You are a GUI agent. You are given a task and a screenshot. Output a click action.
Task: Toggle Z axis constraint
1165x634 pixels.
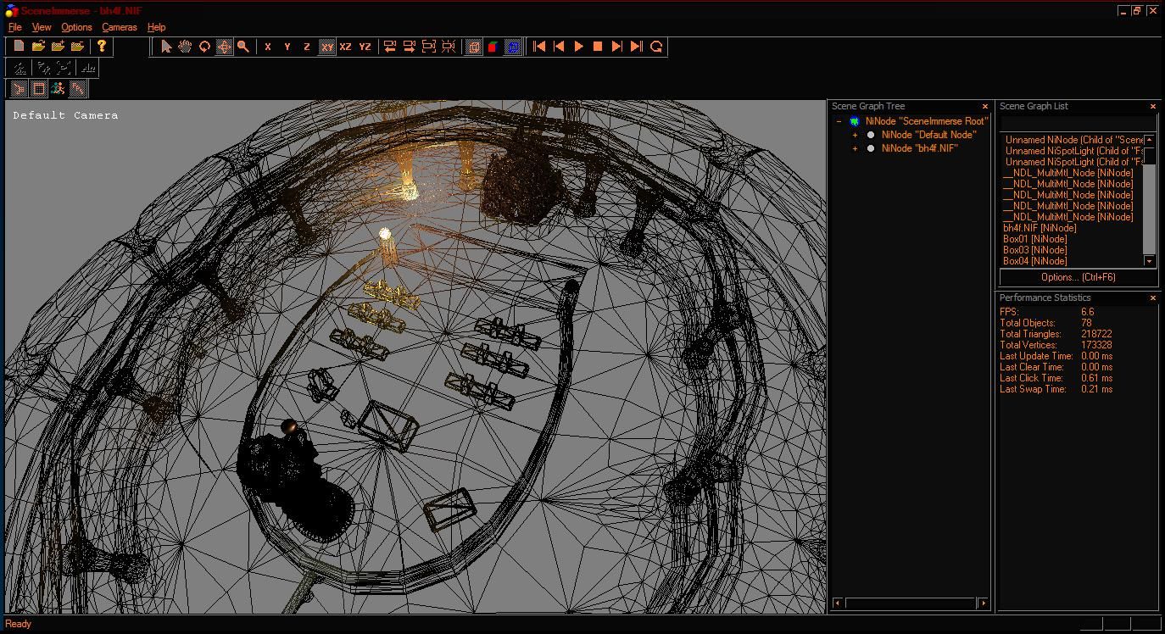[307, 47]
